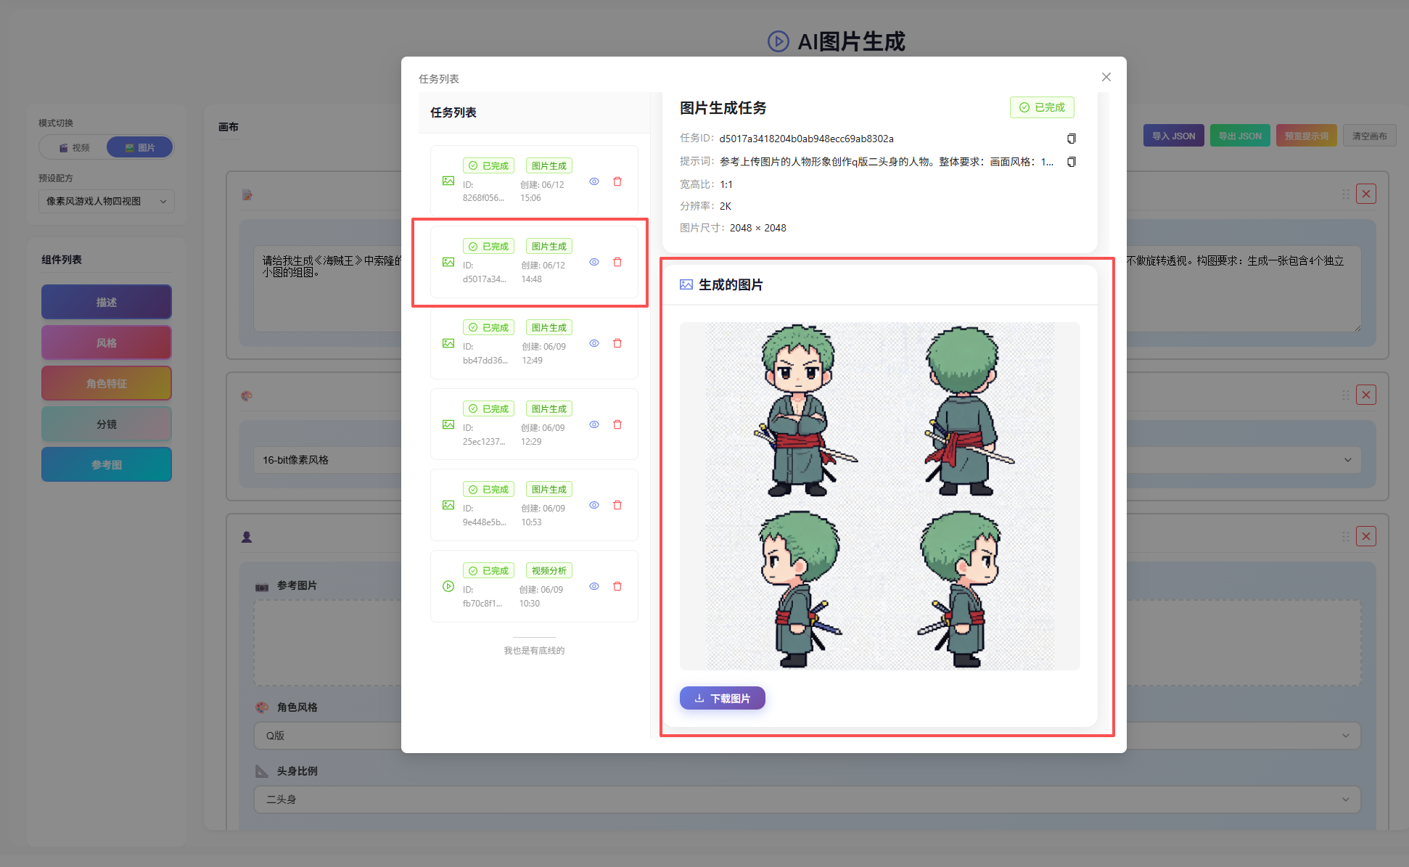Switch mode to 图片

click(140, 147)
